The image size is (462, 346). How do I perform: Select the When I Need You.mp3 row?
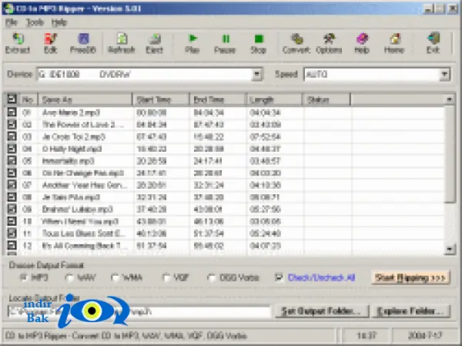point(225,221)
